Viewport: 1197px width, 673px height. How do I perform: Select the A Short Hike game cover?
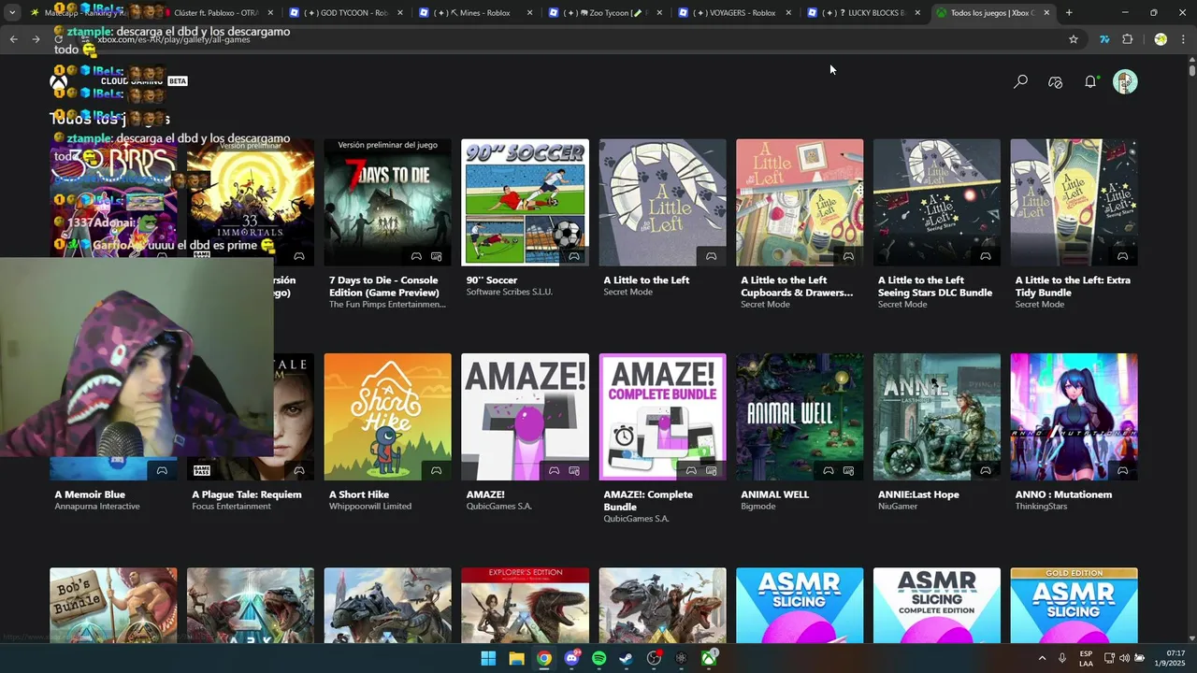[x=387, y=417]
